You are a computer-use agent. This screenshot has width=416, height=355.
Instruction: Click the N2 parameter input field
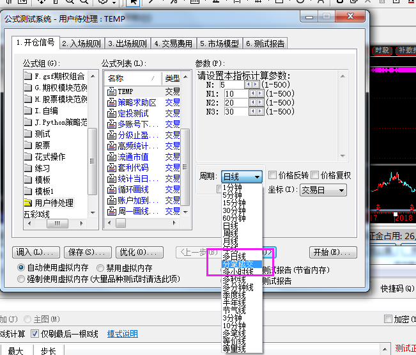(x=231, y=102)
